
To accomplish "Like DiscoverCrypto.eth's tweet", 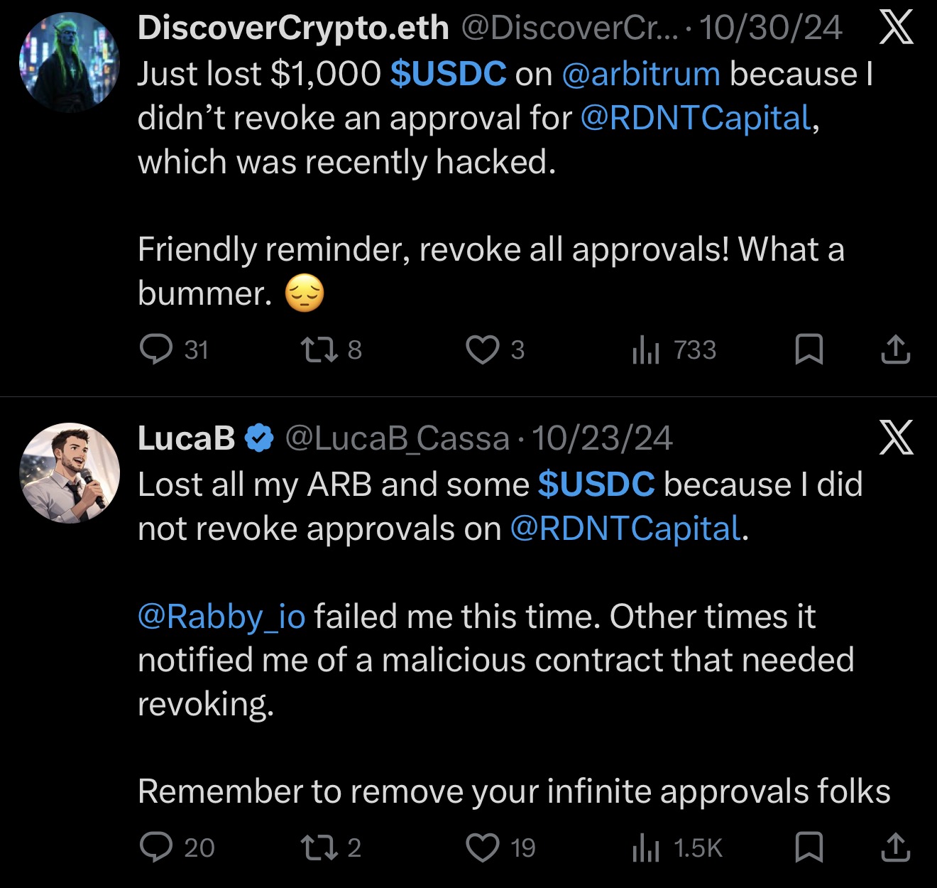I will point(482,350).
